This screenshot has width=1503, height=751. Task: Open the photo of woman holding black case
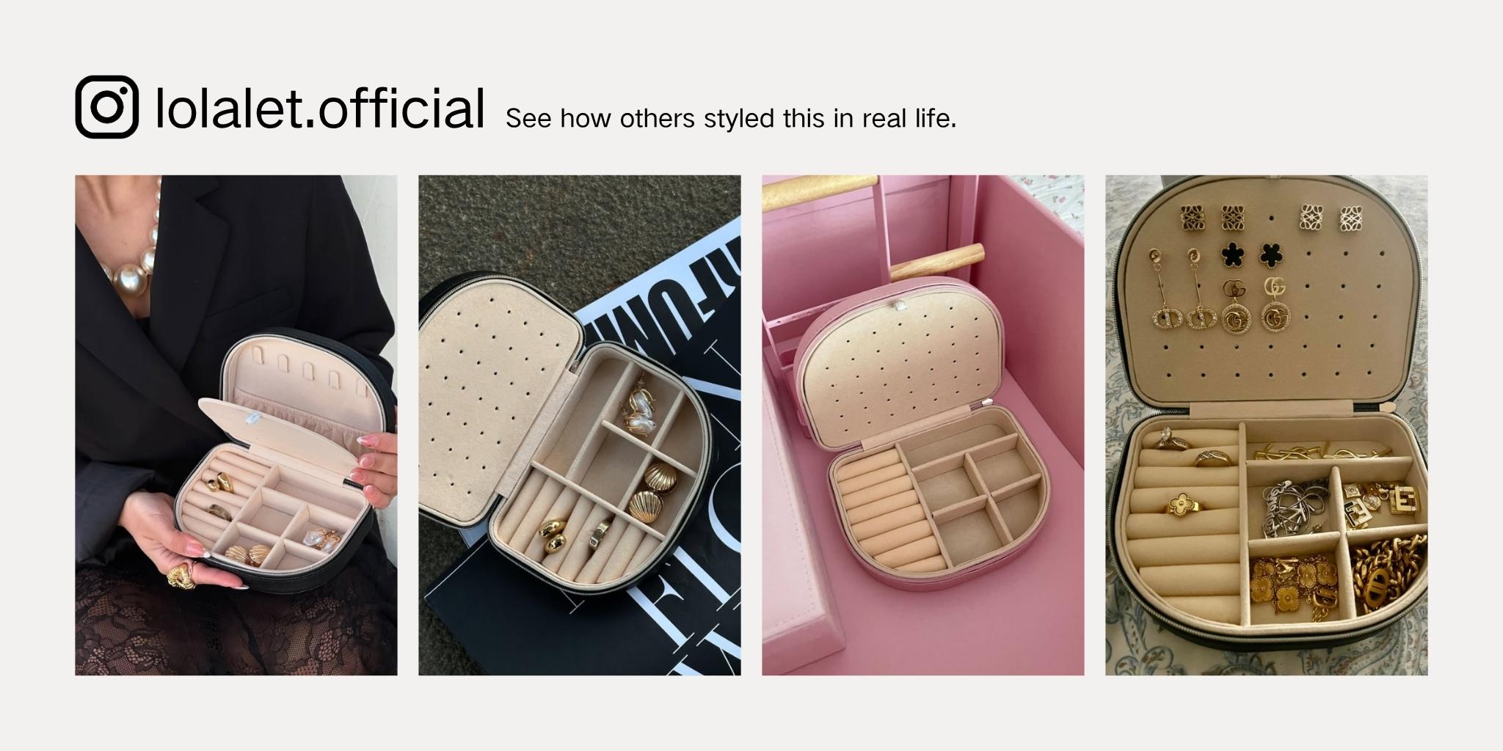tap(236, 425)
